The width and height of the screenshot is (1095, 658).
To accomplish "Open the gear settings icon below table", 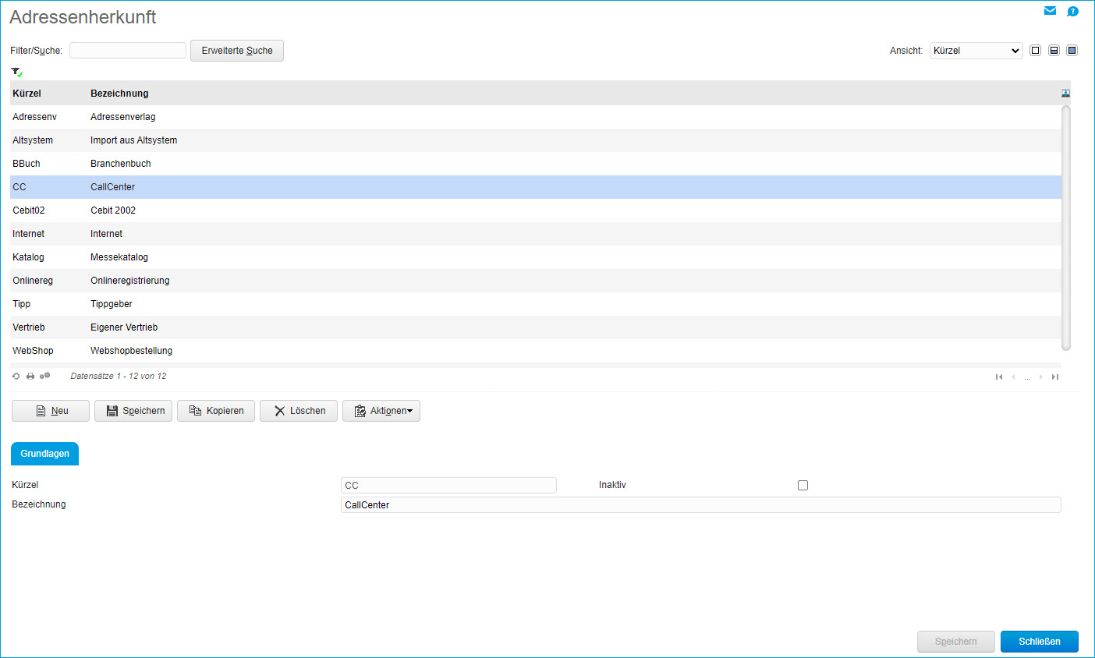I will tap(45, 376).
